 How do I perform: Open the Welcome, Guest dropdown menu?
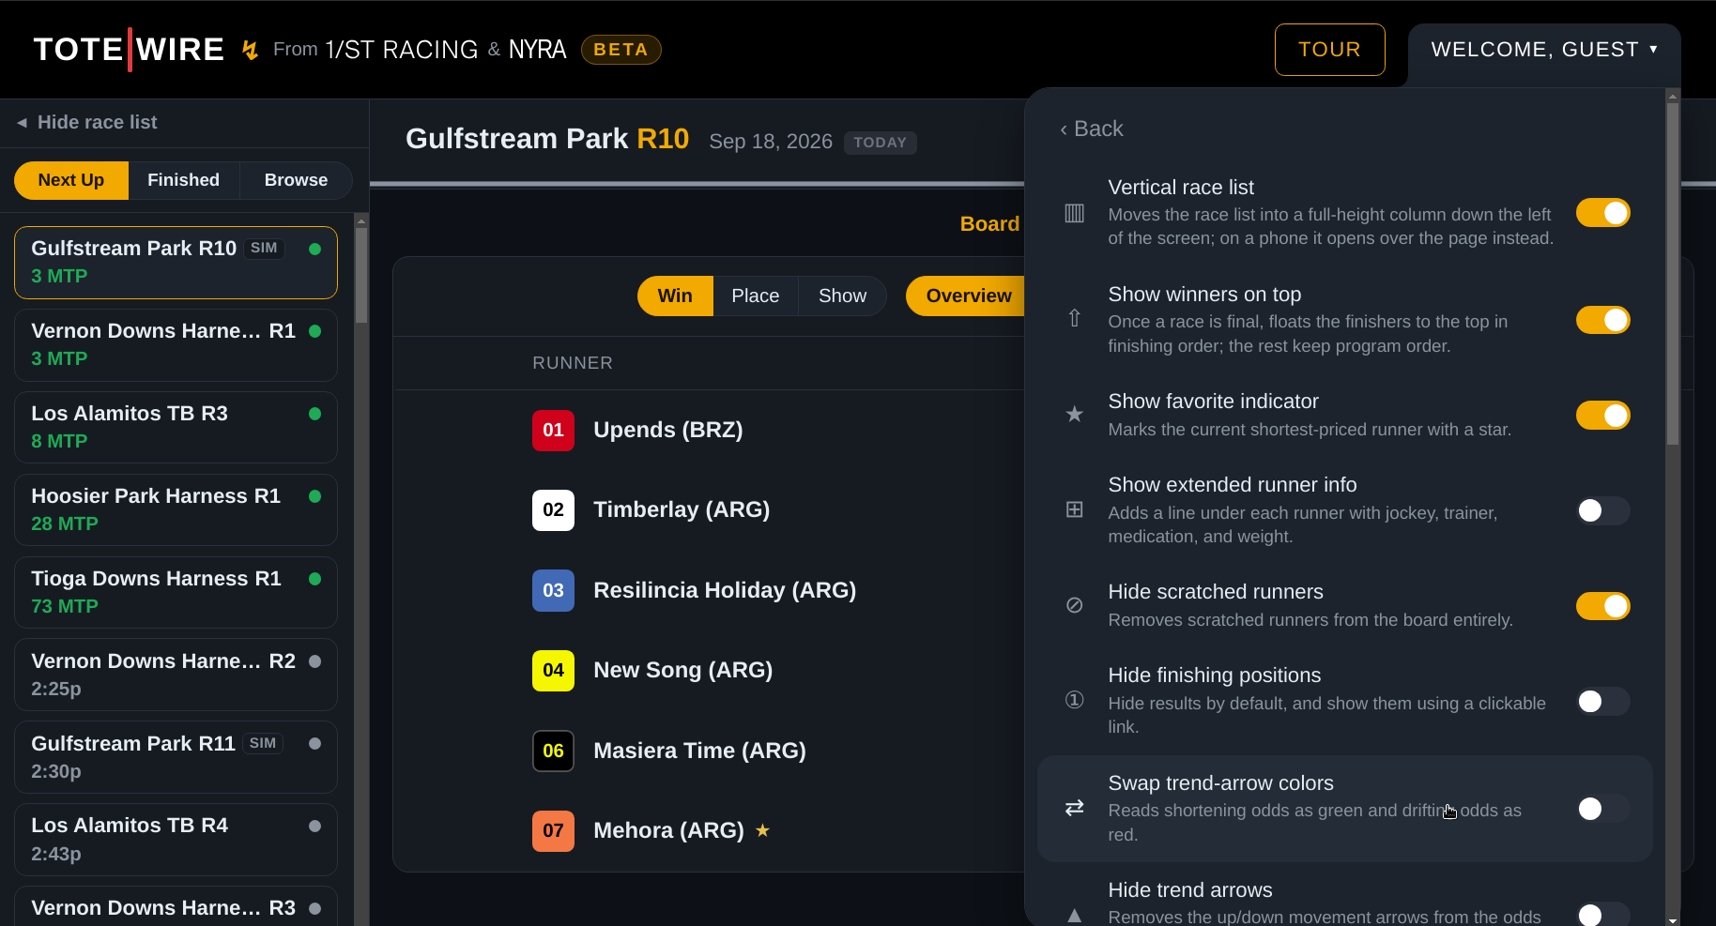(1544, 50)
